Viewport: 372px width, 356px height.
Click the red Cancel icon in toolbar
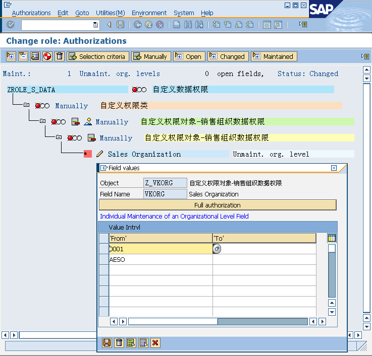tap(160, 25)
